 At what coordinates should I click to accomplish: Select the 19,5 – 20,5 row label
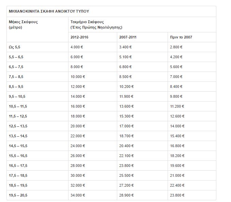click(18, 195)
